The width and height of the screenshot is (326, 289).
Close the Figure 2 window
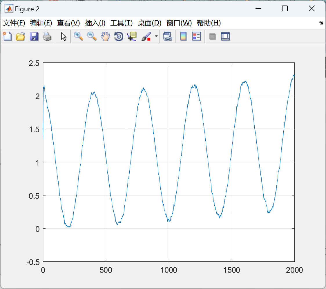[312, 8]
